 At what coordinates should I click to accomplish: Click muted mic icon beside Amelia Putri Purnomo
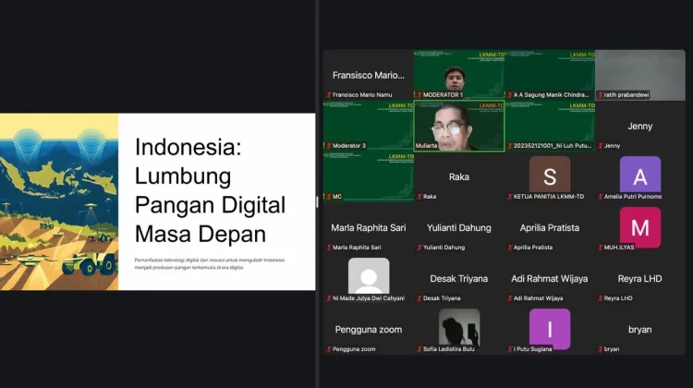coord(601,197)
